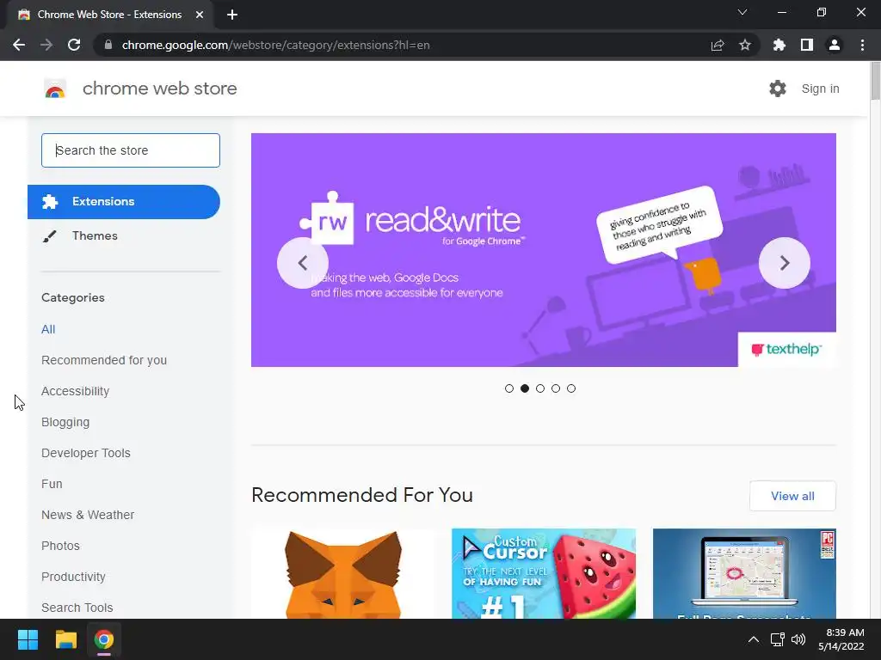
Task: Open Recommended for you category
Action: [104, 360]
